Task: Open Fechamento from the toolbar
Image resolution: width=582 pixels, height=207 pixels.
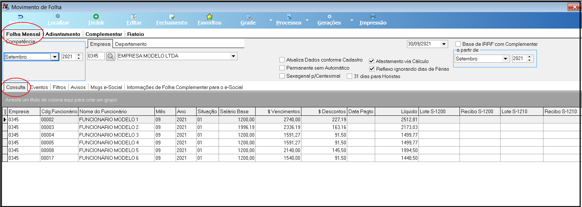Action: 172,19
